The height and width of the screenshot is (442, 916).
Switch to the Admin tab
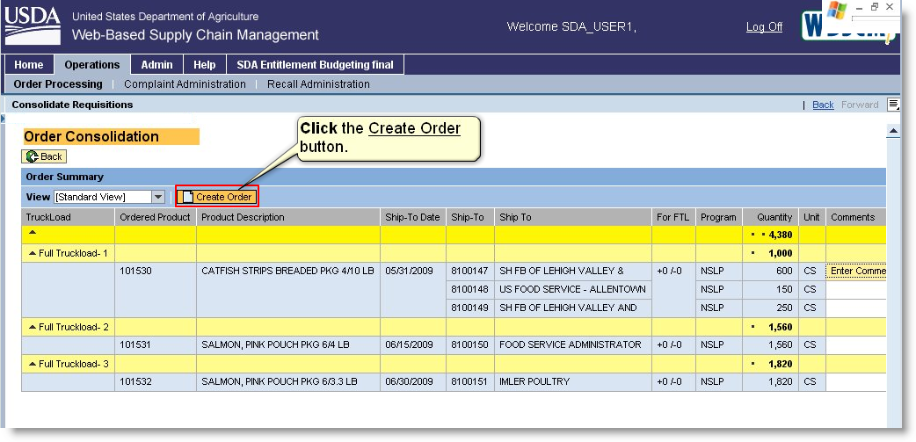pos(157,65)
